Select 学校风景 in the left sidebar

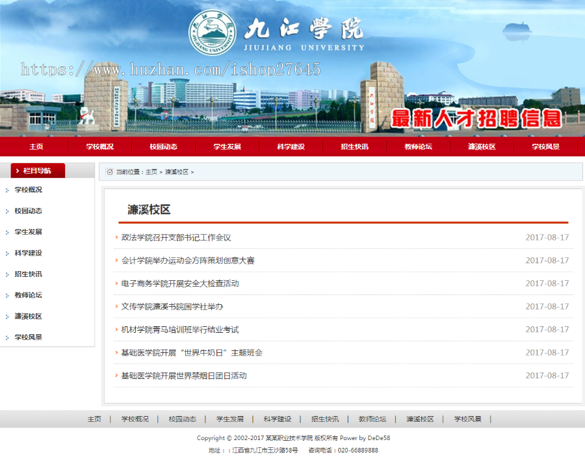(x=29, y=337)
